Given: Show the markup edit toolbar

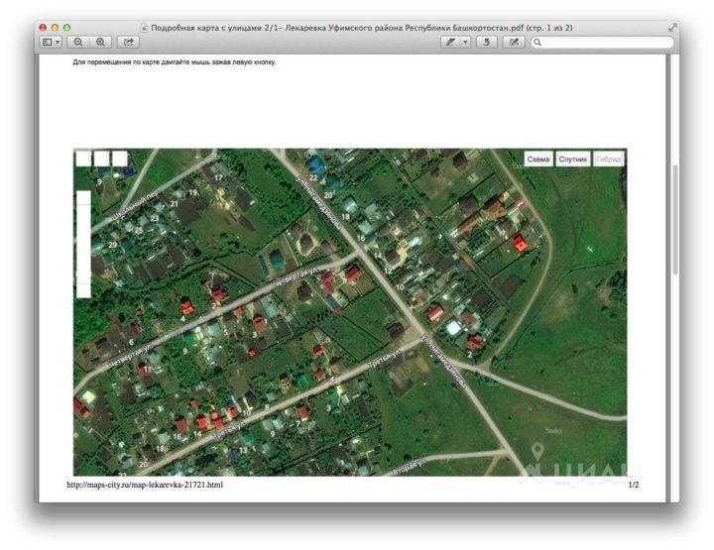Looking at the screenshot, I should tap(513, 43).
